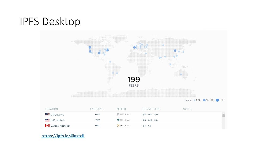Click the peer dot over Australia on map

pyautogui.click(x=181, y=74)
